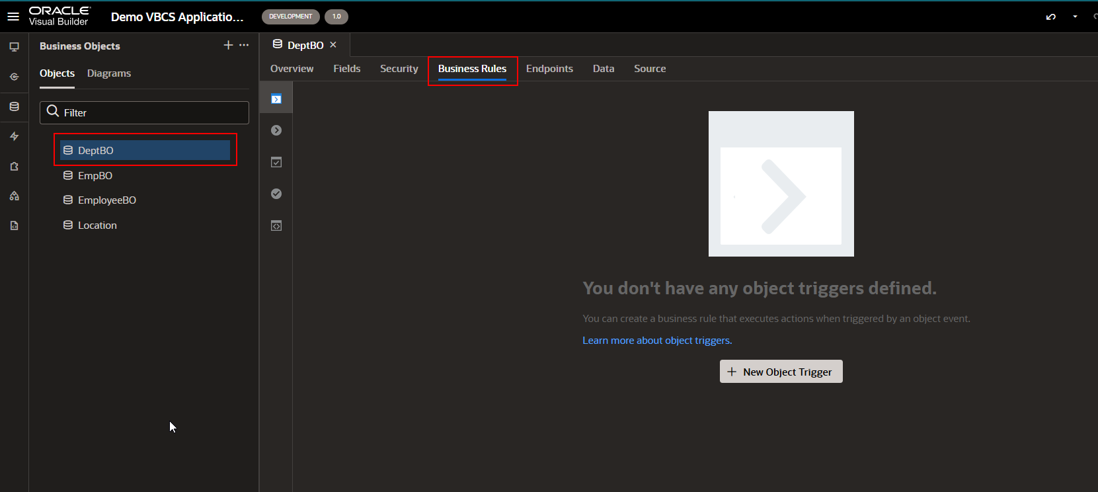Viewport: 1098px width, 492px height.
Task: Select Field Validators checkmark-circle icon
Action: (276, 194)
